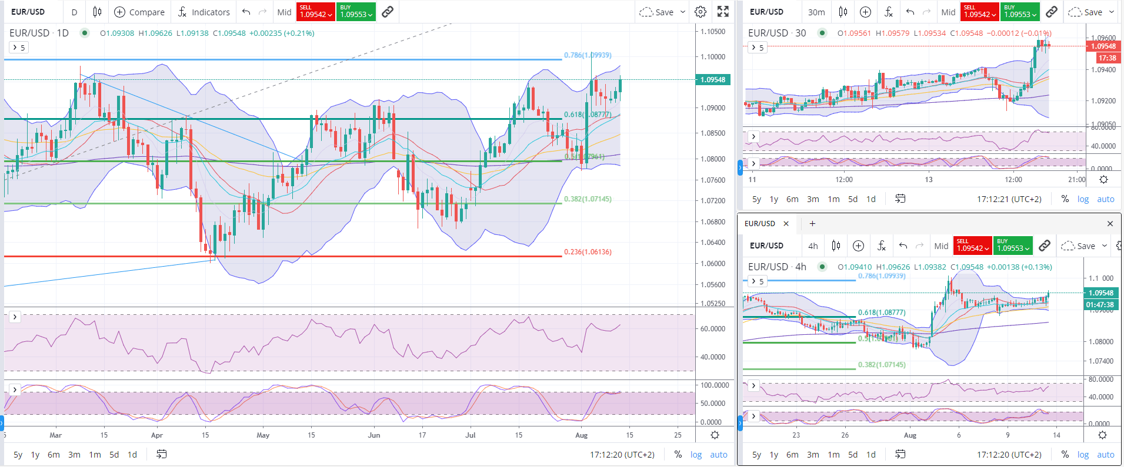Click the daily chart panel collapse handle
The height and width of the screenshot is (467, 1124).
pyautogui.click(x=2, y=422)
